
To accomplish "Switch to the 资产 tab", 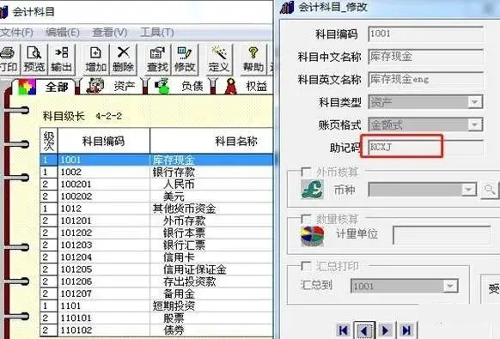I will tap(113, 86).
